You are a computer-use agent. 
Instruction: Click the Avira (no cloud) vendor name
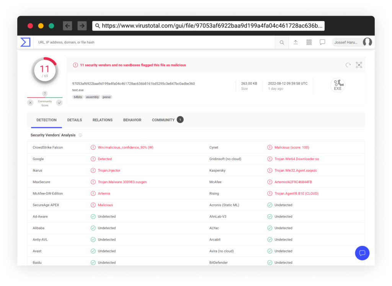click(x=221, y=251)
